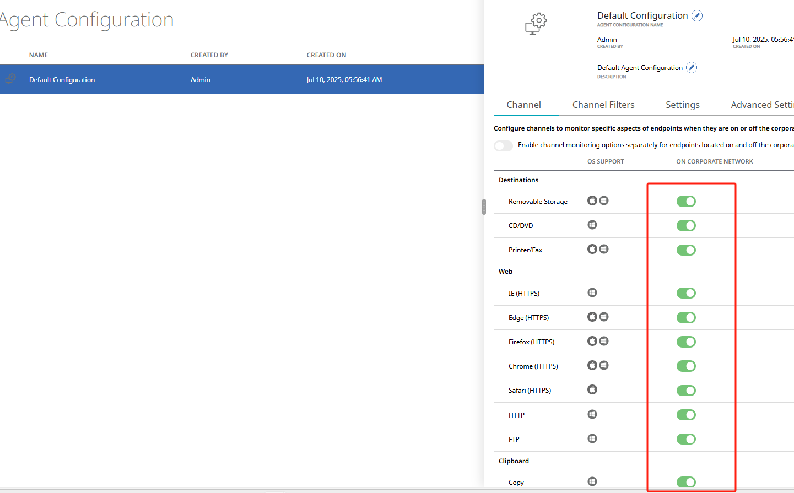
Task: Click Windows OS icon for Chrome (HTTPS)
Action: tap(604, 365)
